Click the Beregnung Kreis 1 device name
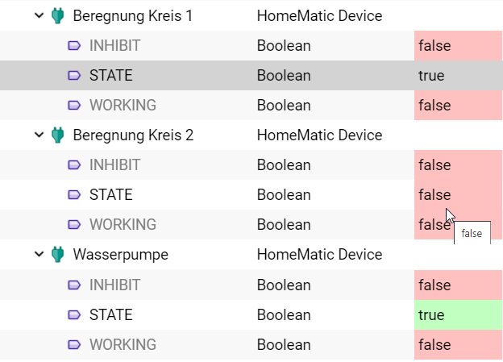 click(x=132, y=15)
